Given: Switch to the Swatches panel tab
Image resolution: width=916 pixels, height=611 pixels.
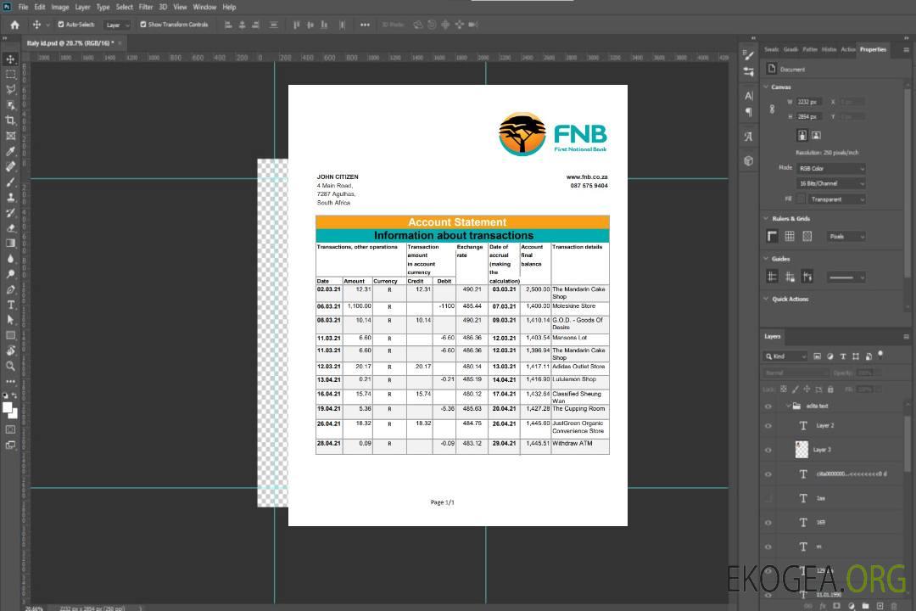Looking at the screenshot, I should [771, 49].
